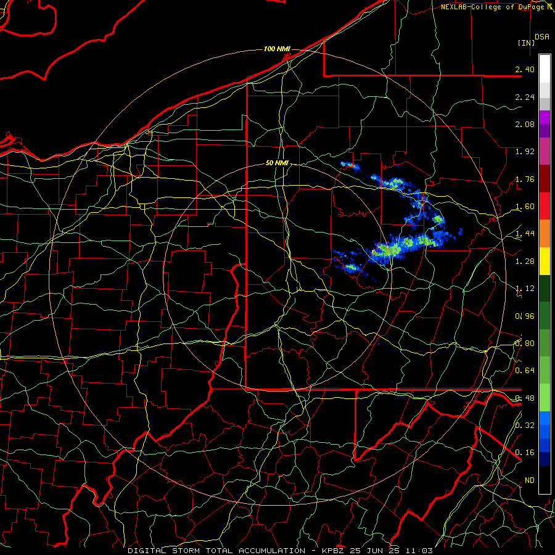Click the '0.64' legend value
Viewport: 555px width, 555px height.
click(x=525, y=371)
